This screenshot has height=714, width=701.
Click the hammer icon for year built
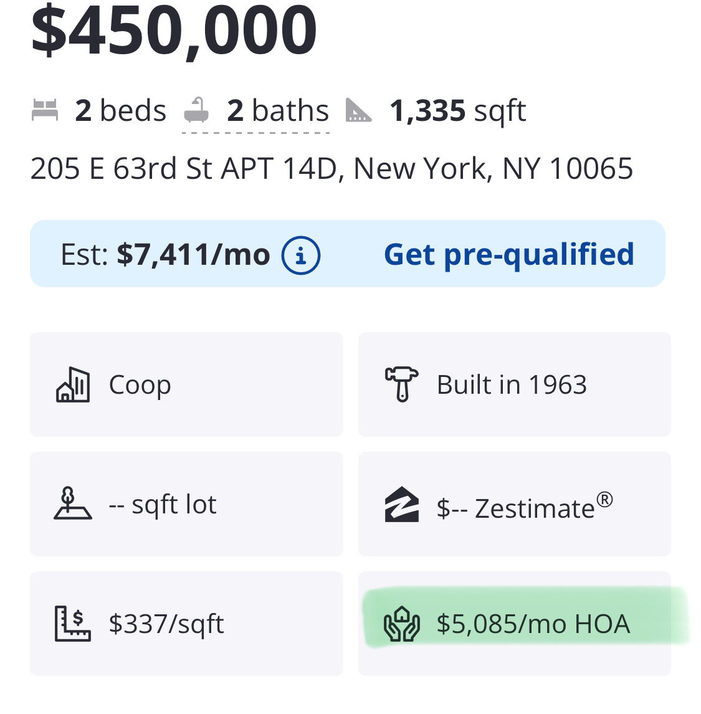pos(401,384)
